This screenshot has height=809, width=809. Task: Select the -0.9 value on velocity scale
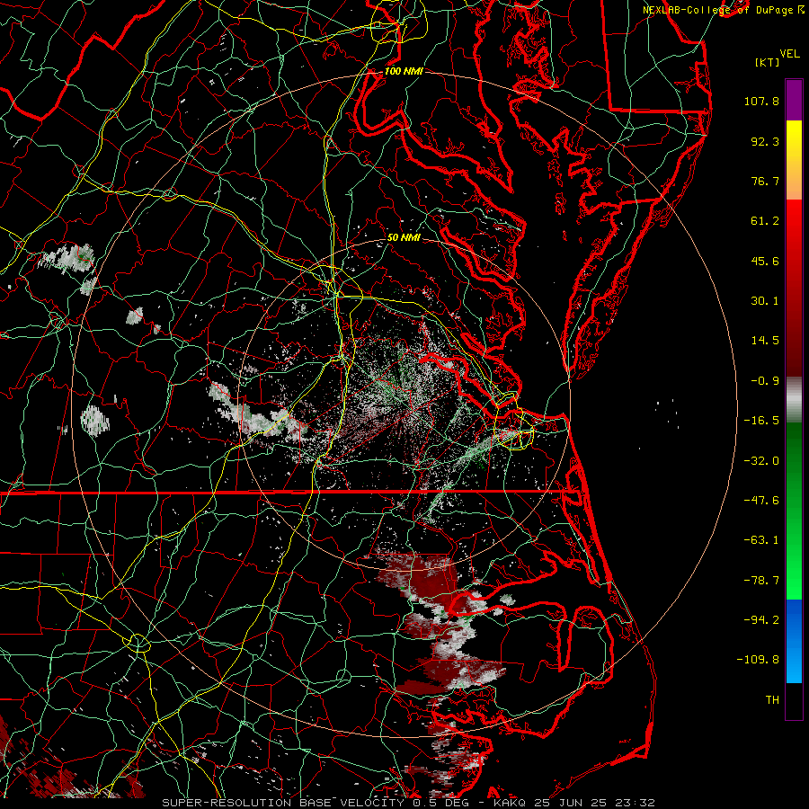[x=765, y=381]
